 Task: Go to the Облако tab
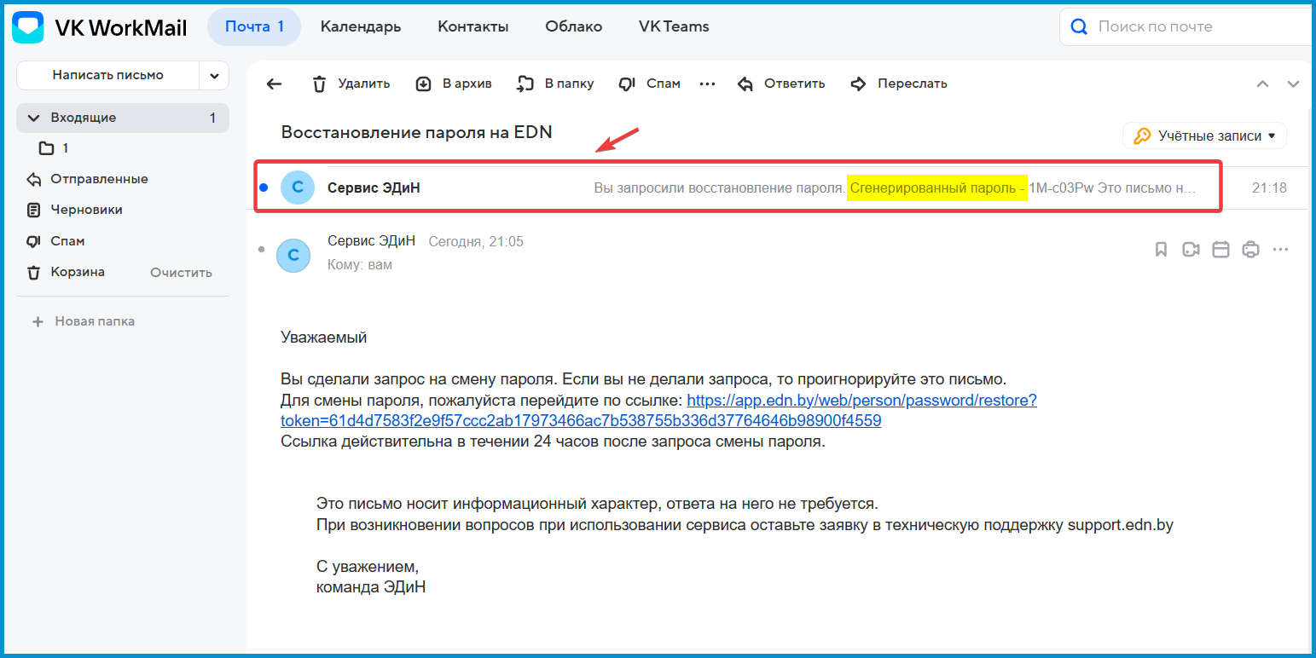574,26
